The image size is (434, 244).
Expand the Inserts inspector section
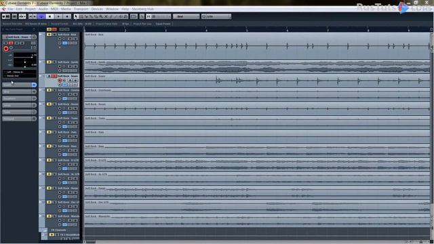coord(20,85)
